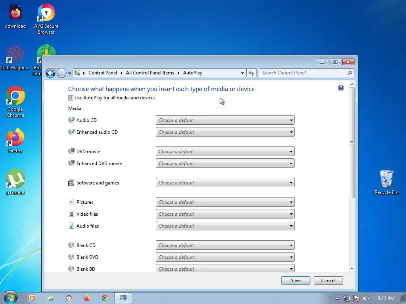Viewport: 406px width, 304px height.
Task: Open DataWagon desktop shortcut
Action: tap(15, 58)
